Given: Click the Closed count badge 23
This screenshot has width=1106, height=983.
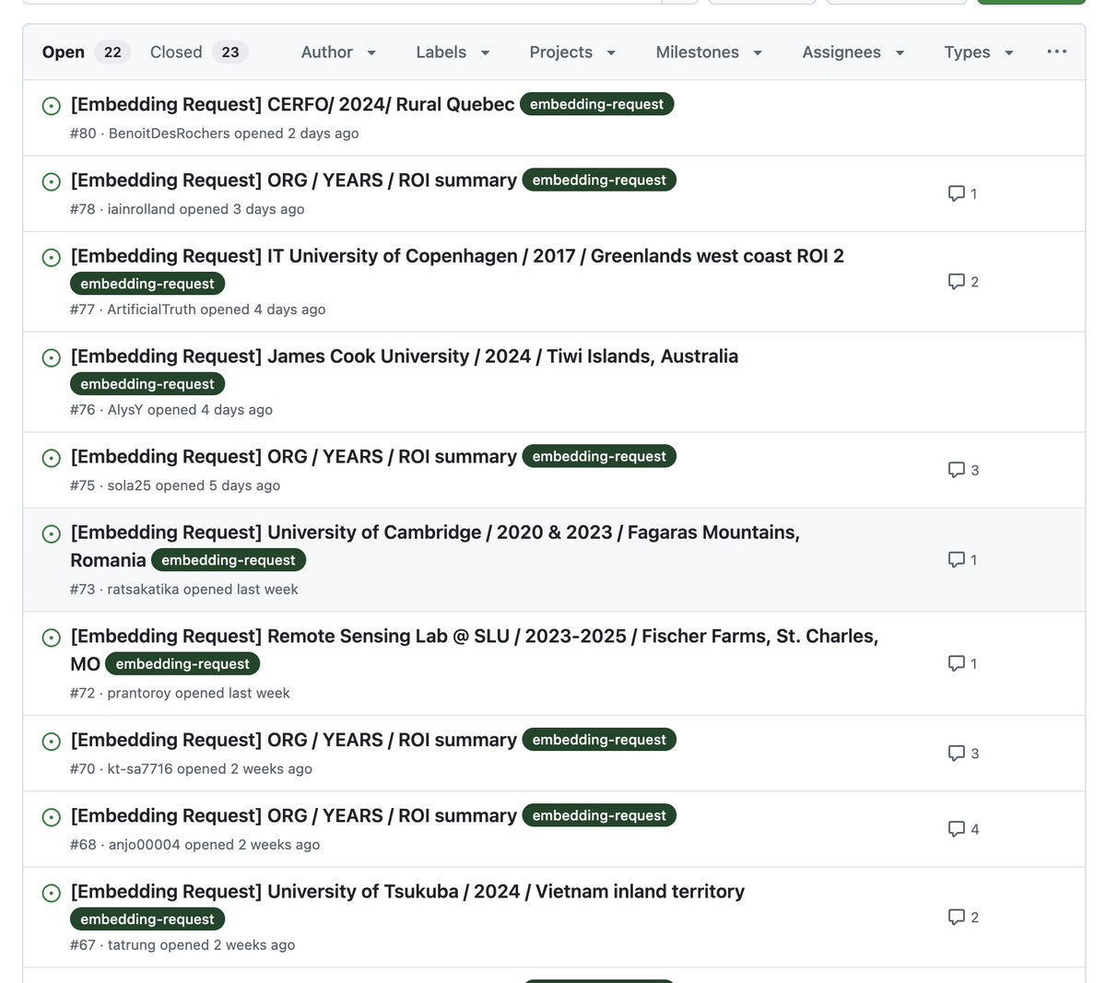Looking at the screenshot, I should (x=230, y=53).
